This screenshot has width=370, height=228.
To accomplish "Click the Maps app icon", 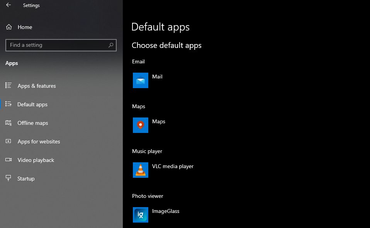I will pyautogui.click(x=140, y=125).
